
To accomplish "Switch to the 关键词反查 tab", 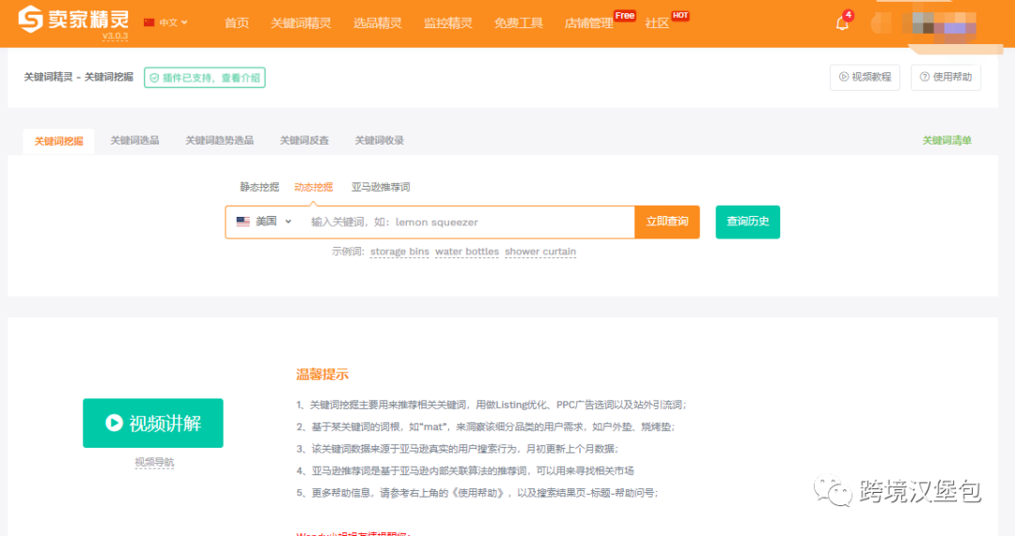I will [x=304, y=140].
